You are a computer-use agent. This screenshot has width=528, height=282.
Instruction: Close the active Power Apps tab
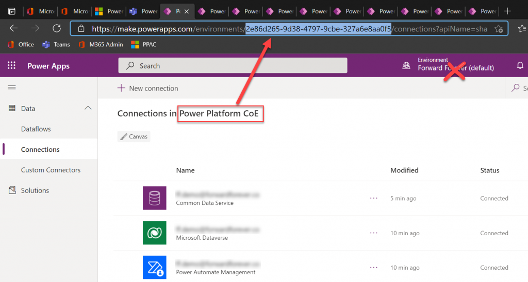coord(187,11)
